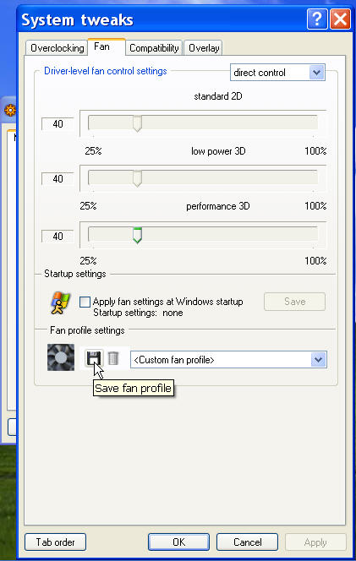Switch to the Overclocking tab
356x561 pixels.
pos(57,48)
